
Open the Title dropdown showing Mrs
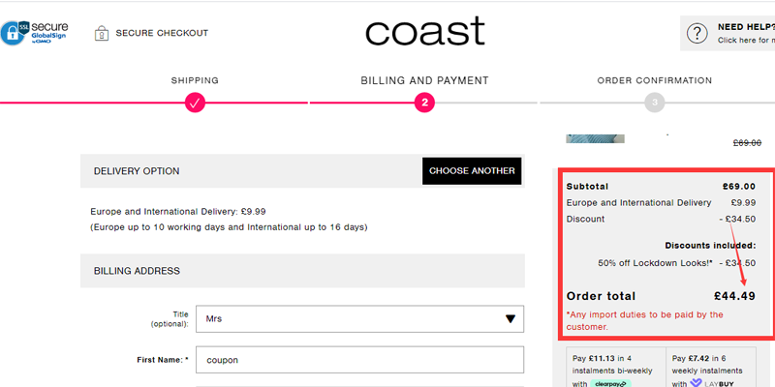(359, 319)
